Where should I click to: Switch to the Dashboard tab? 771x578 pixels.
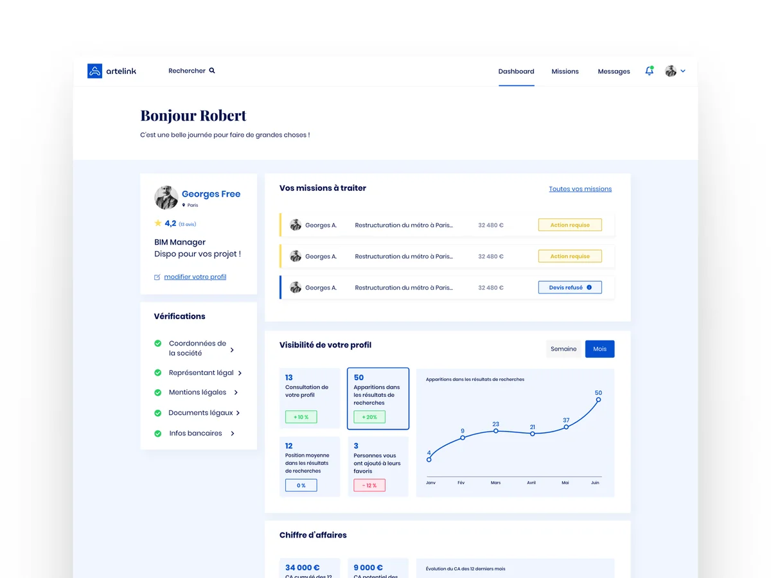pos(516,71)
